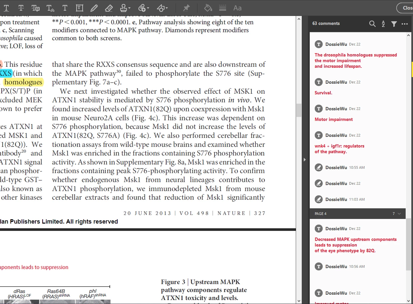The image size is (413, 304).
Task: Click the Close button in the toolbar
Action: click(405, 8)
